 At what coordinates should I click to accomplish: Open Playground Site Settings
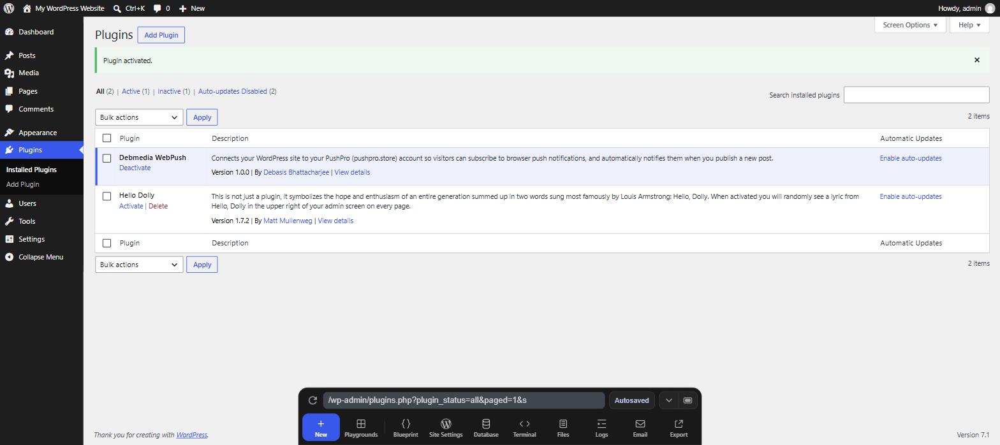coord(446,428)
